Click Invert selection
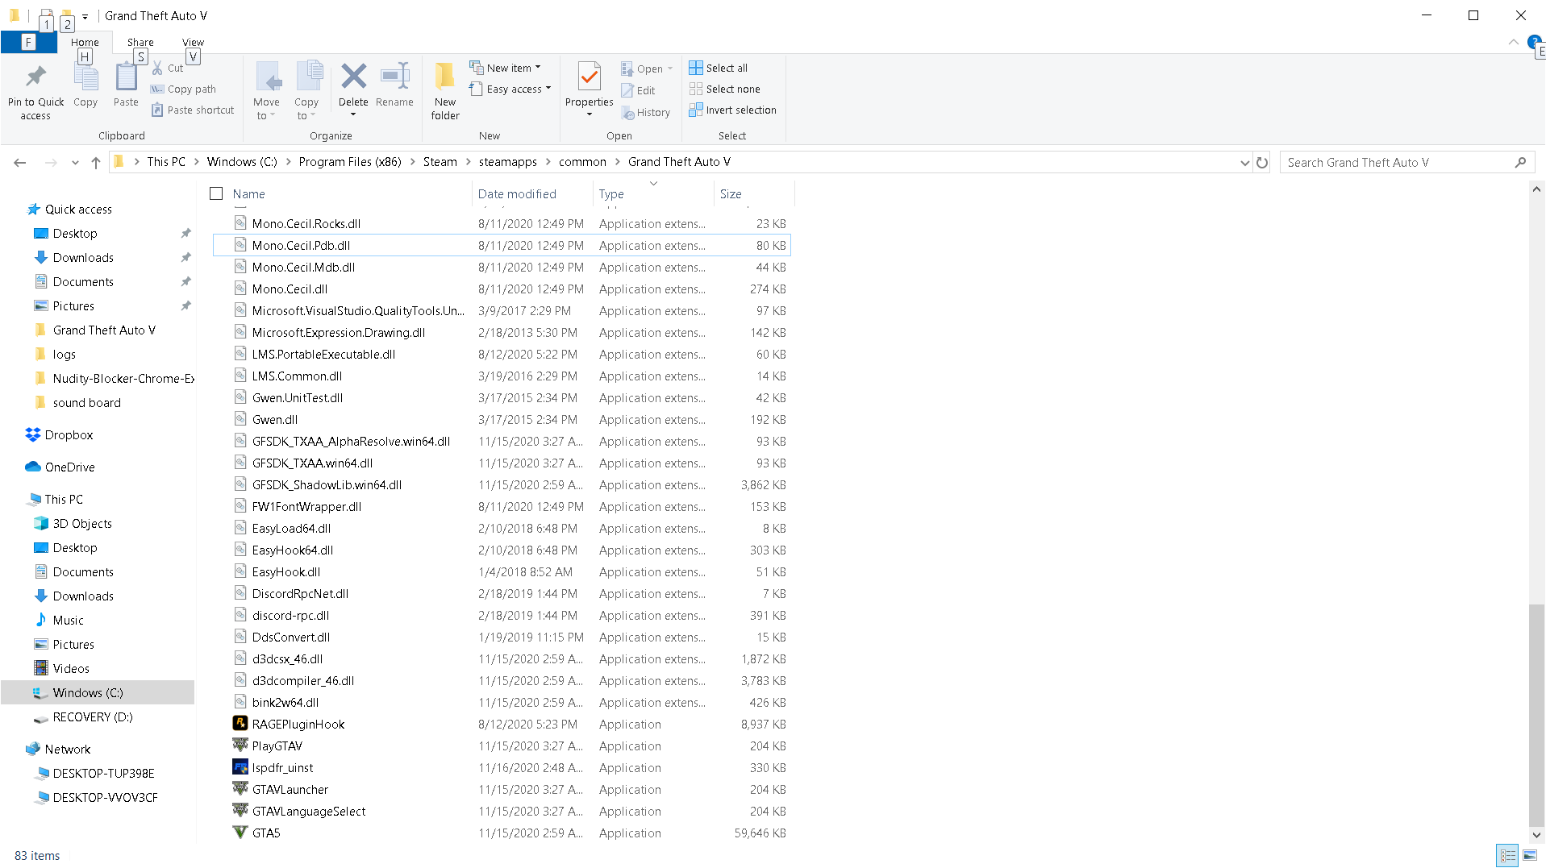Viewport: 1546px width, 868px height. 733,110
